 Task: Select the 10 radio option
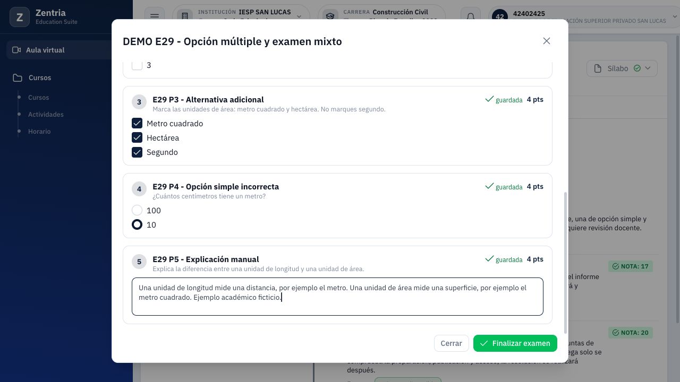[x=137, y=225]
